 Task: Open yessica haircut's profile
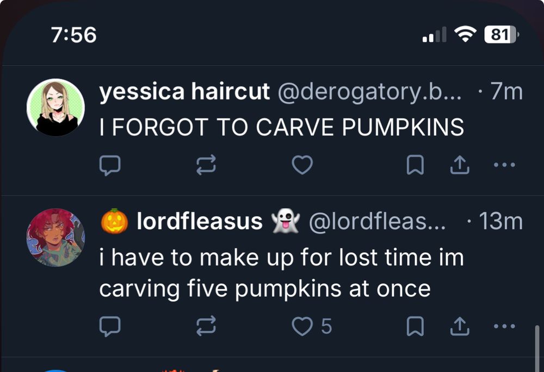[184, 91]
